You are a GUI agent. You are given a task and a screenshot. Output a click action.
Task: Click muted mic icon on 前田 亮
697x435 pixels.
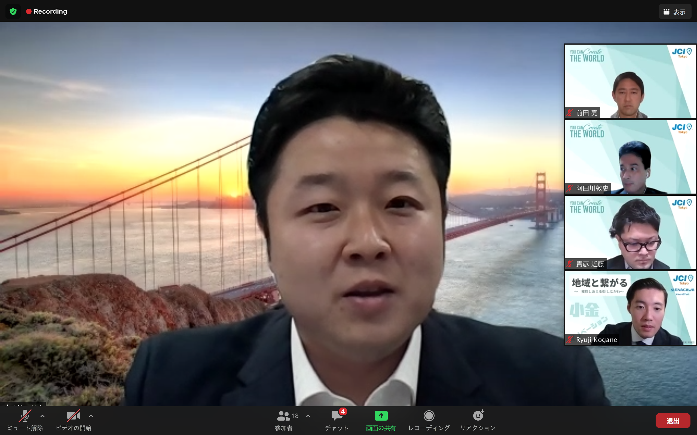click(570, 113)
